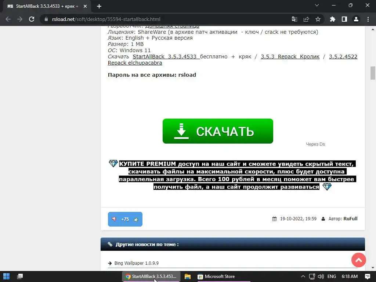Click the left diamond premium icon
The image size is (376, 282).
pyautogui.click(x=113, y=163)
